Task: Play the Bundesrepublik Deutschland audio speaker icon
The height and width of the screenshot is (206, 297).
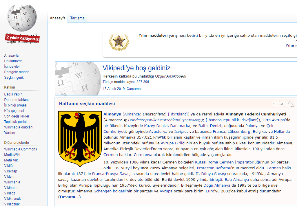Action: point(125,120)
